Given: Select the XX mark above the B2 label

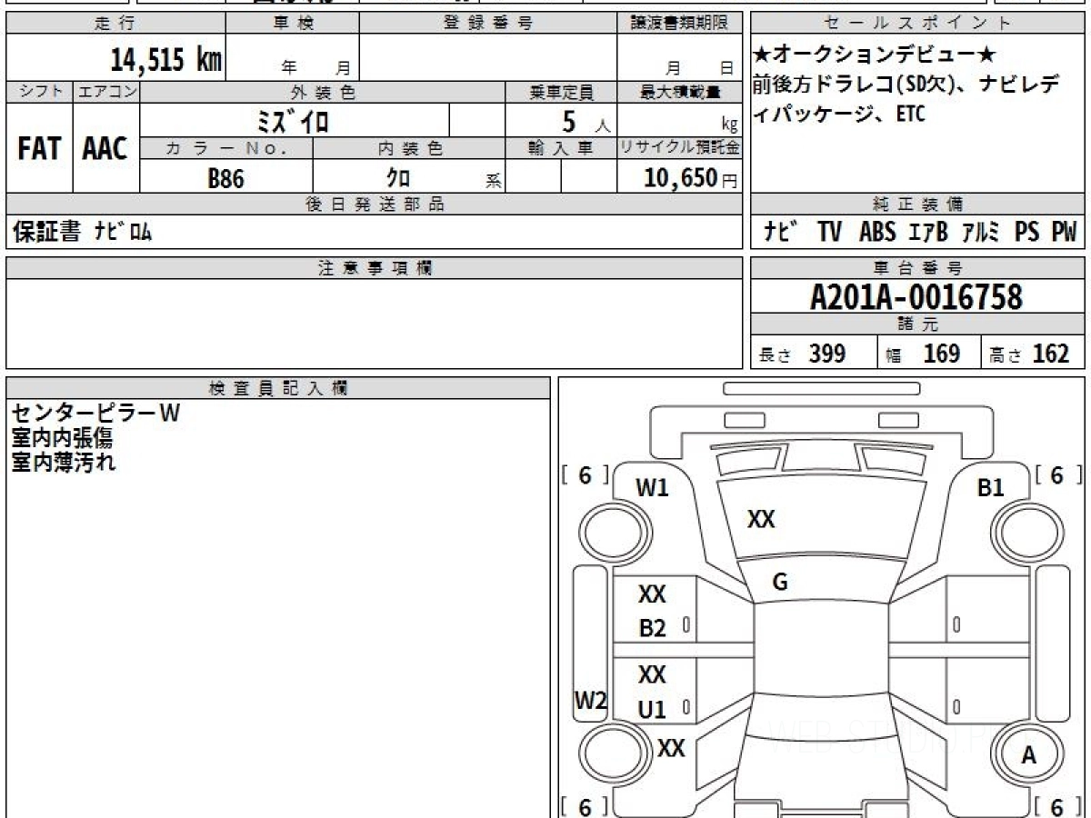Looking at the screenshot, I should [652, 595].
